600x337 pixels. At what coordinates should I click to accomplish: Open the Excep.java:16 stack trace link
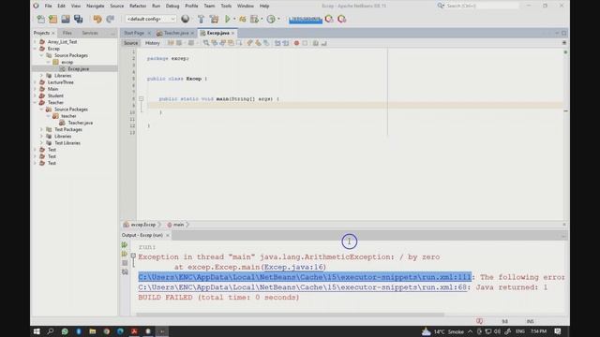click(293, 267)
